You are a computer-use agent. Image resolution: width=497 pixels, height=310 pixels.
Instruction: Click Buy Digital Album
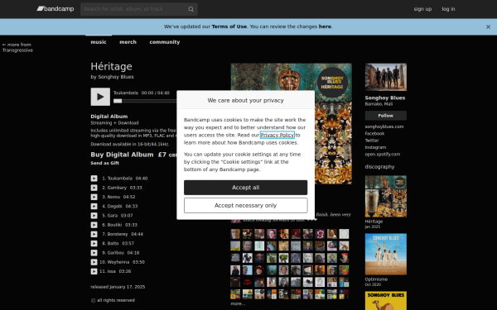122,155
